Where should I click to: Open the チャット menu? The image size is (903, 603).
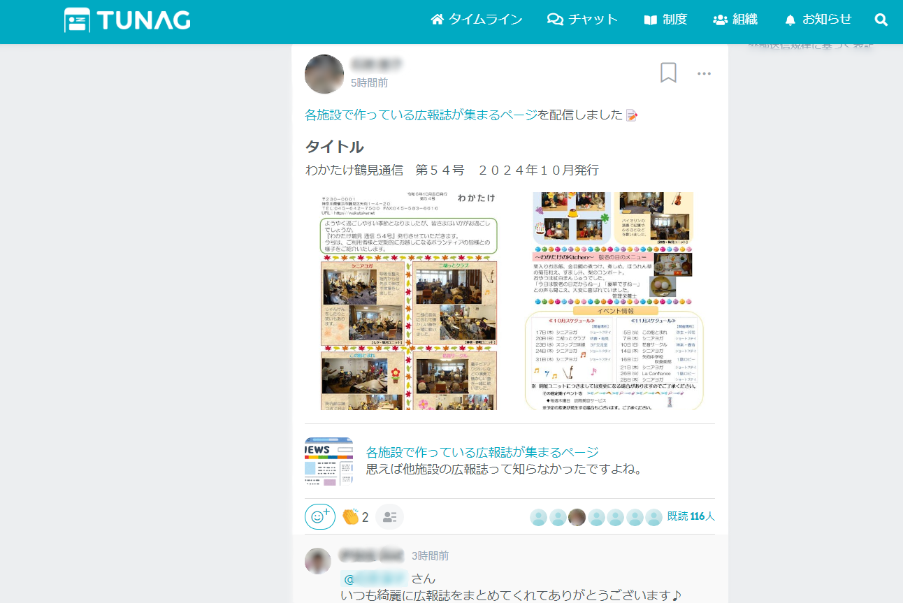[582, 20]
